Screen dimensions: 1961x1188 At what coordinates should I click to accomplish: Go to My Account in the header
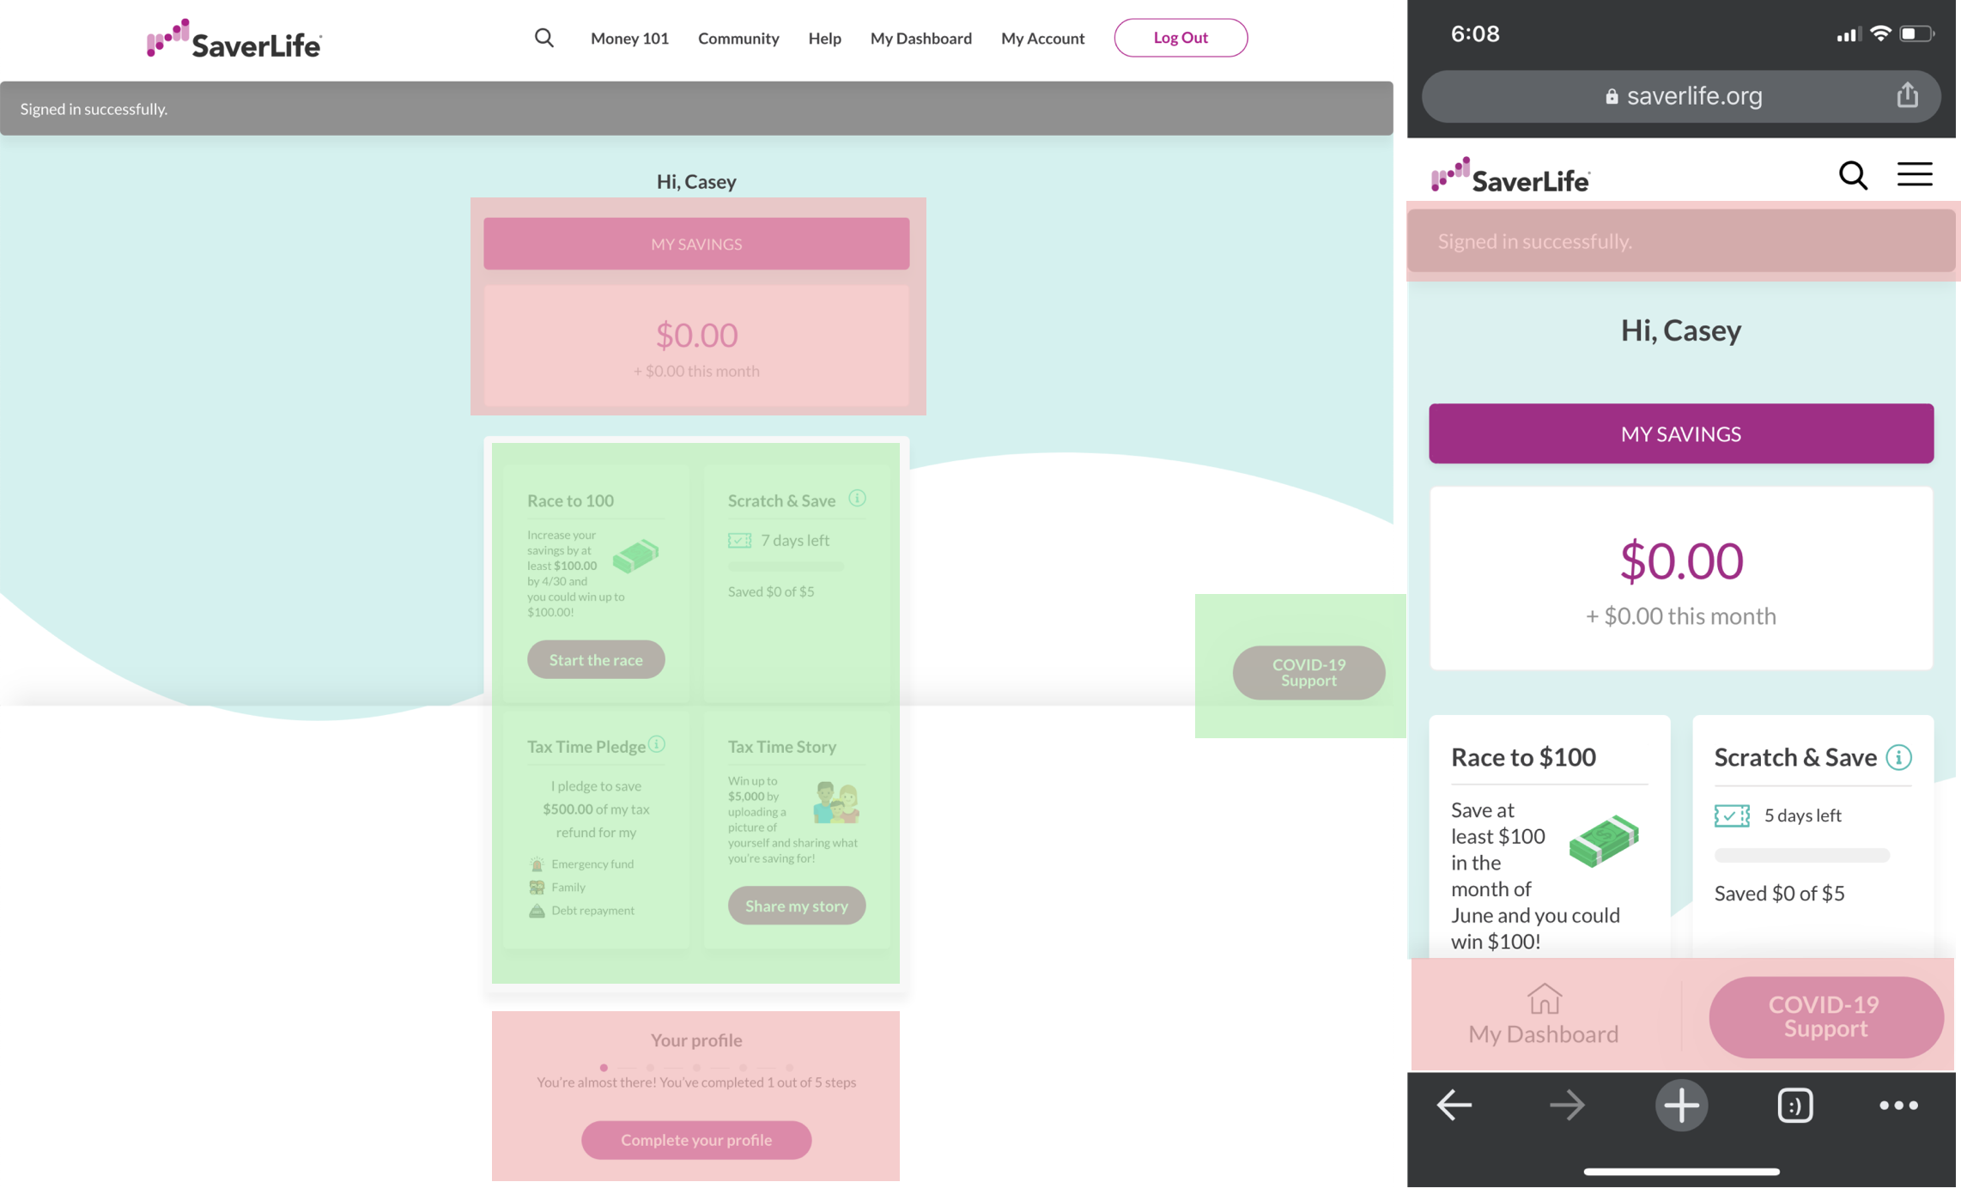pyautogui.click(x=1042, y=38)
